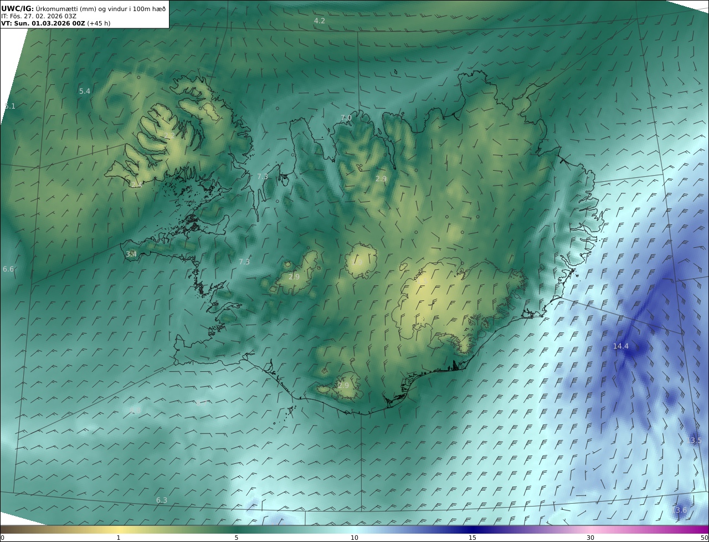Click the colorbar tick label 5
The width and height of the screenshot is (709, 542).
pyautogui.click(x=237, y=538)
